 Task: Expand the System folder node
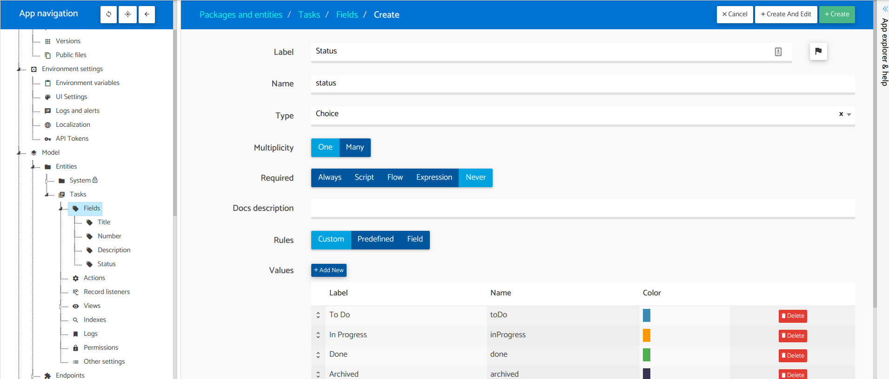pos(47,181)
